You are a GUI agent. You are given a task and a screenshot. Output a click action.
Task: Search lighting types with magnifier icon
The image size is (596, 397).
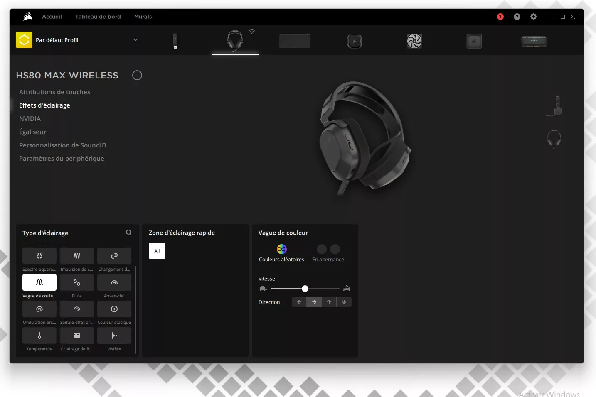click(x=129, y=233)
